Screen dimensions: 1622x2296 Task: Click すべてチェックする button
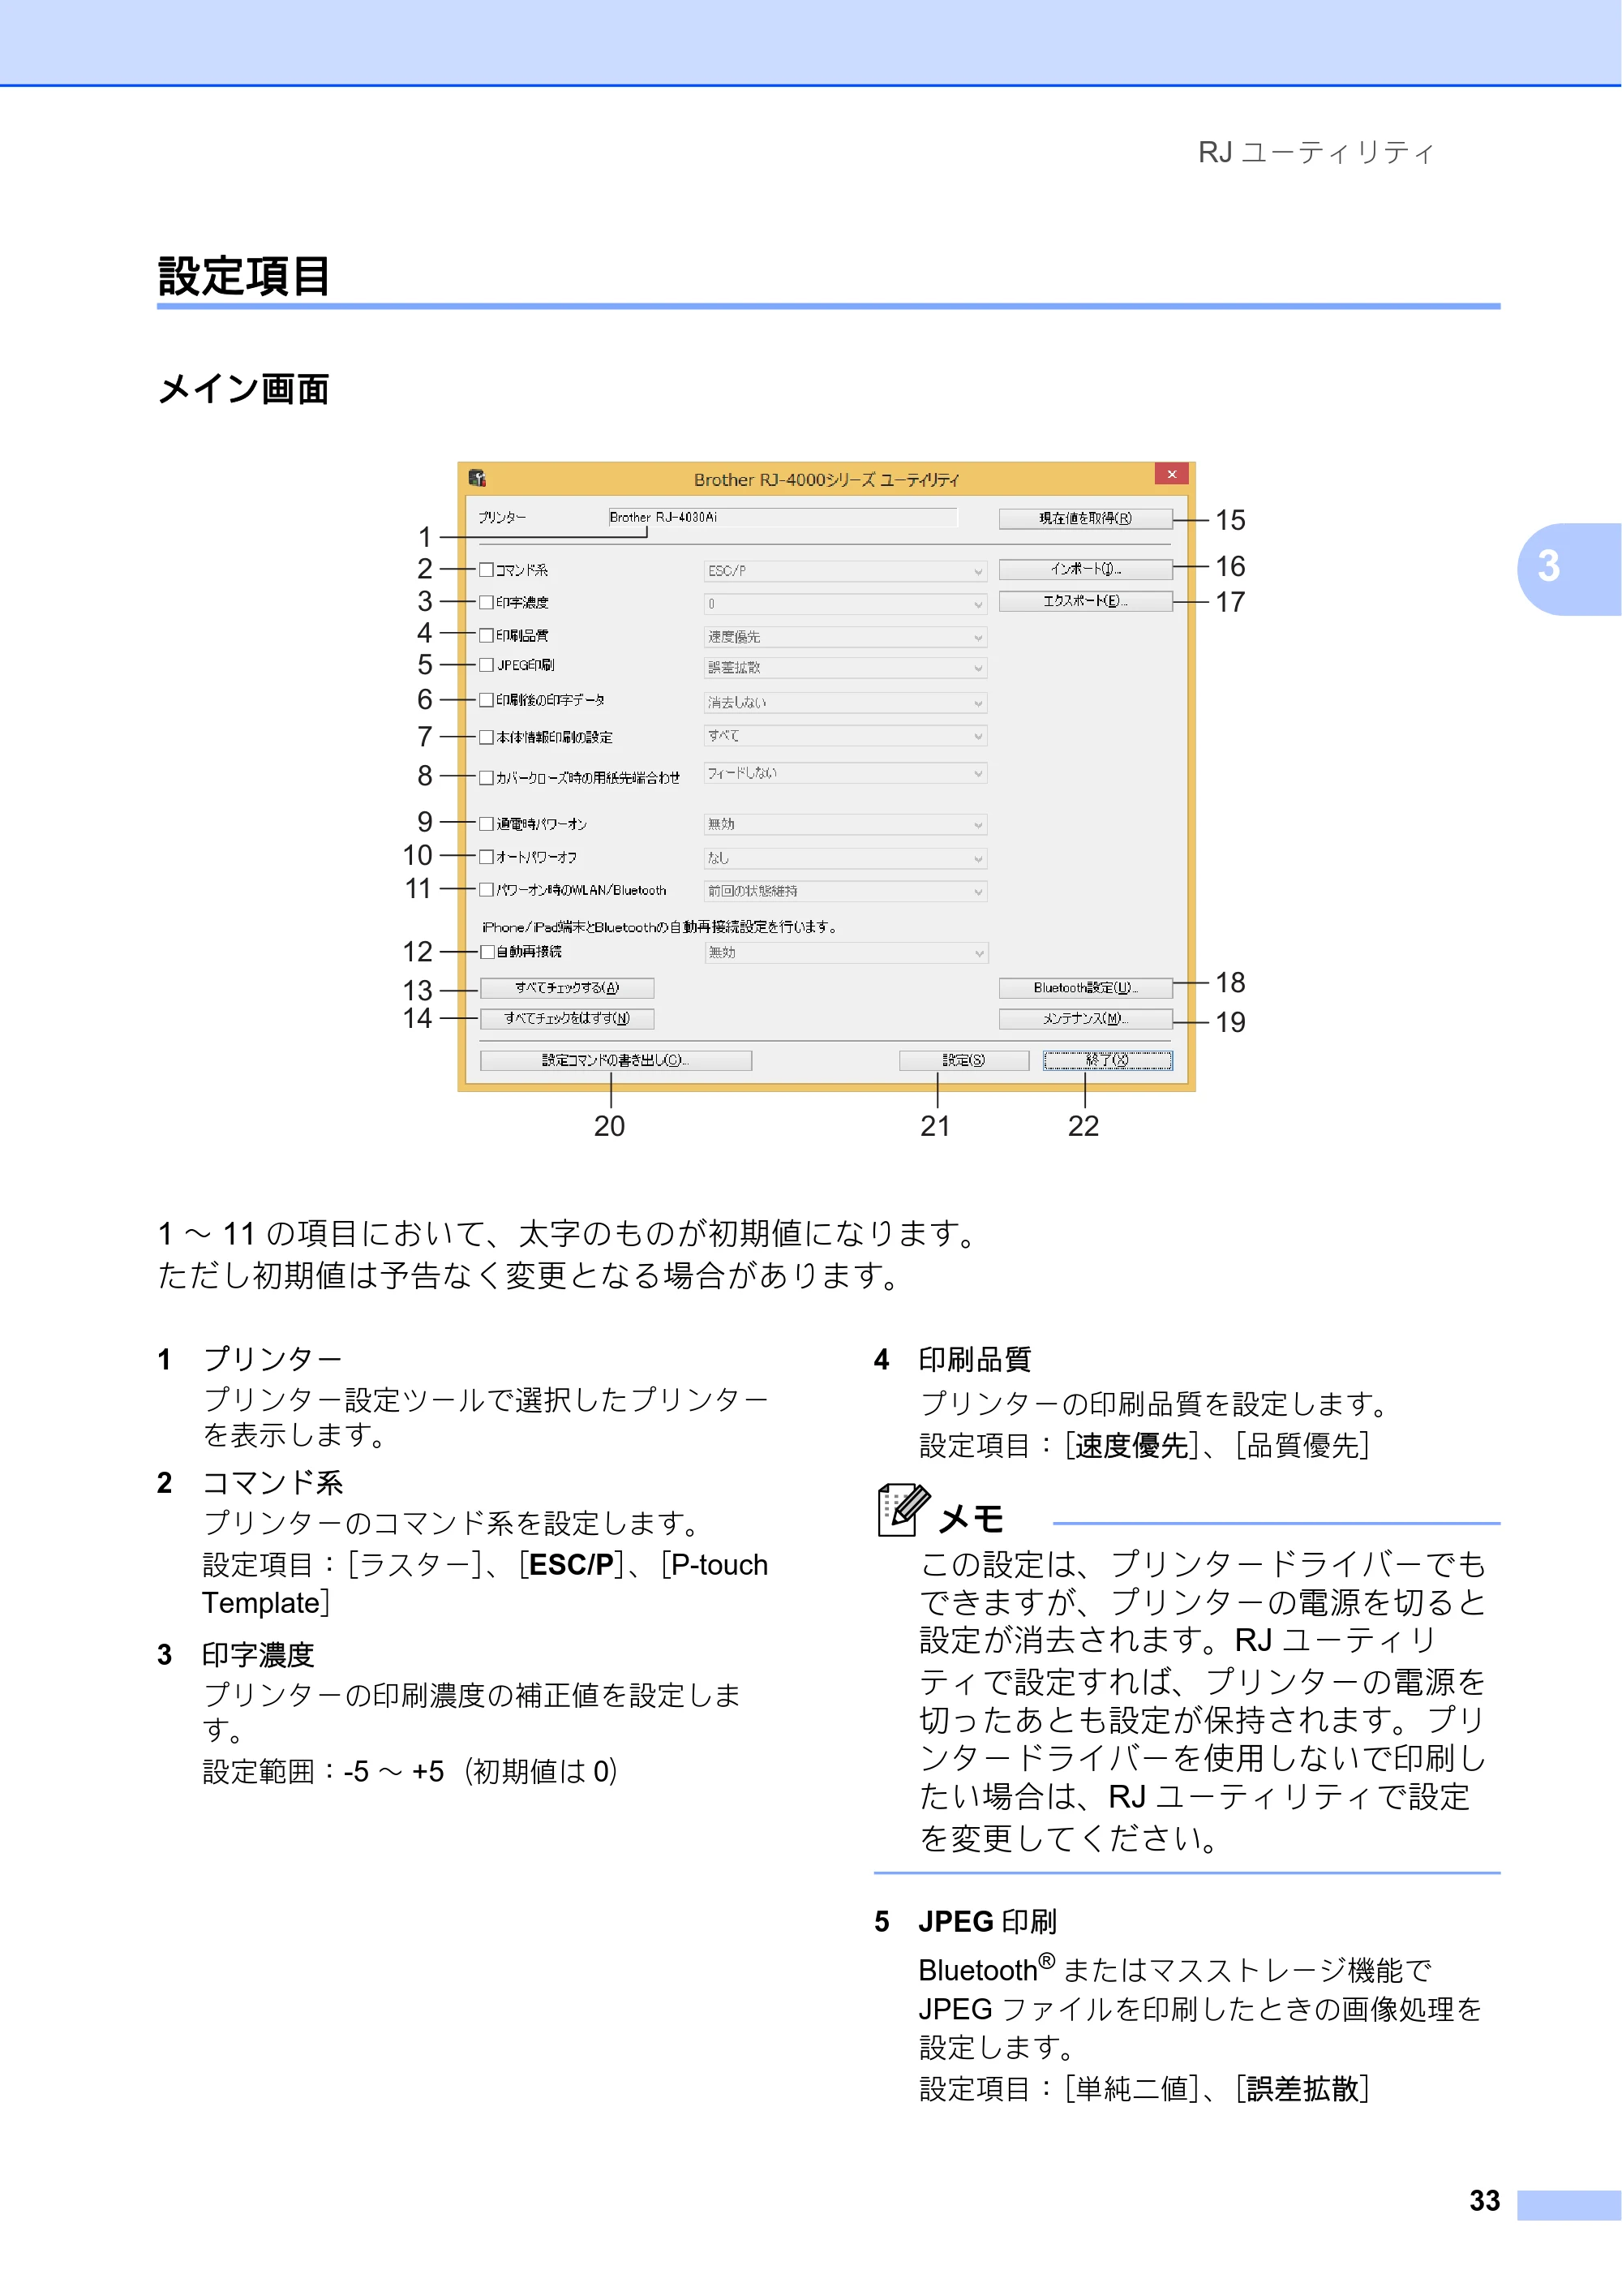point(567,988)
